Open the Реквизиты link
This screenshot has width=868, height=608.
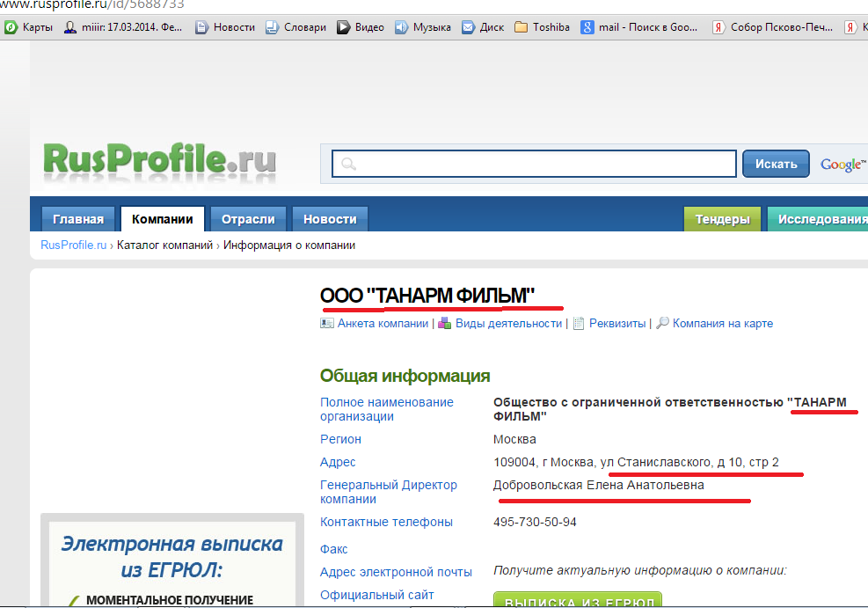[x=617, y=324]
